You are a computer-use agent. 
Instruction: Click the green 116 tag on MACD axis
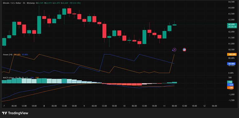[230, 82]
